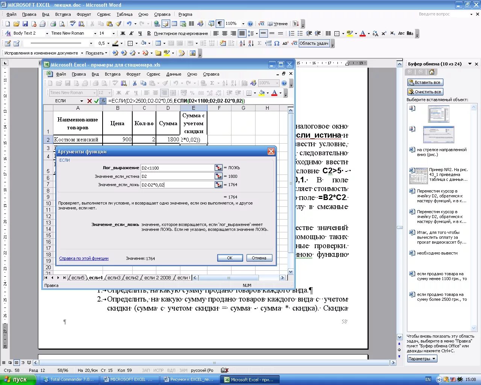Insert a hyperlink with the globe icon
Image resolution: width=481 pixels, height=385 pixels.
[x=157, y=24]
